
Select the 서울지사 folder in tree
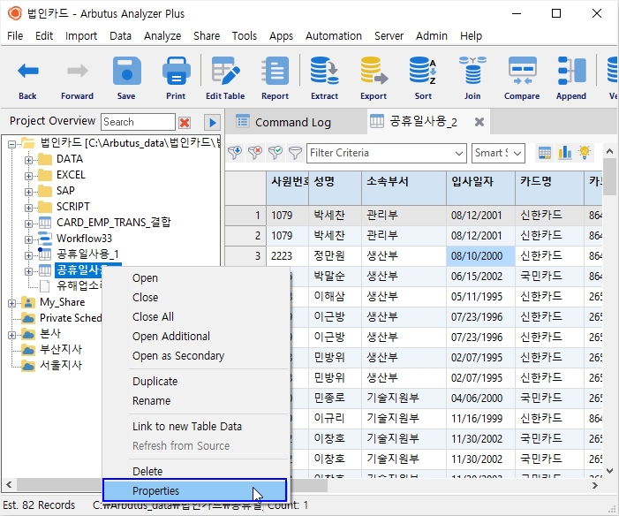[x=61, y=366]
